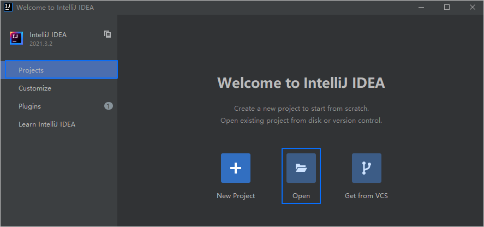Open the Plugins tab
Image resolution: width=484 pixels, height=227 pixels.
[x=29, y=106]
